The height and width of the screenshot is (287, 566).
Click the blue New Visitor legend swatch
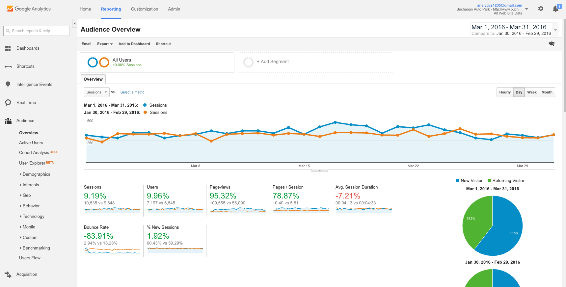(458, 181)
